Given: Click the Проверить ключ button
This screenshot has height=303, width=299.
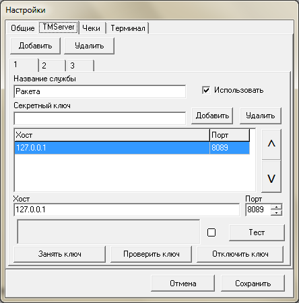Looking at the screenshot, I should (x=151, y=254).
